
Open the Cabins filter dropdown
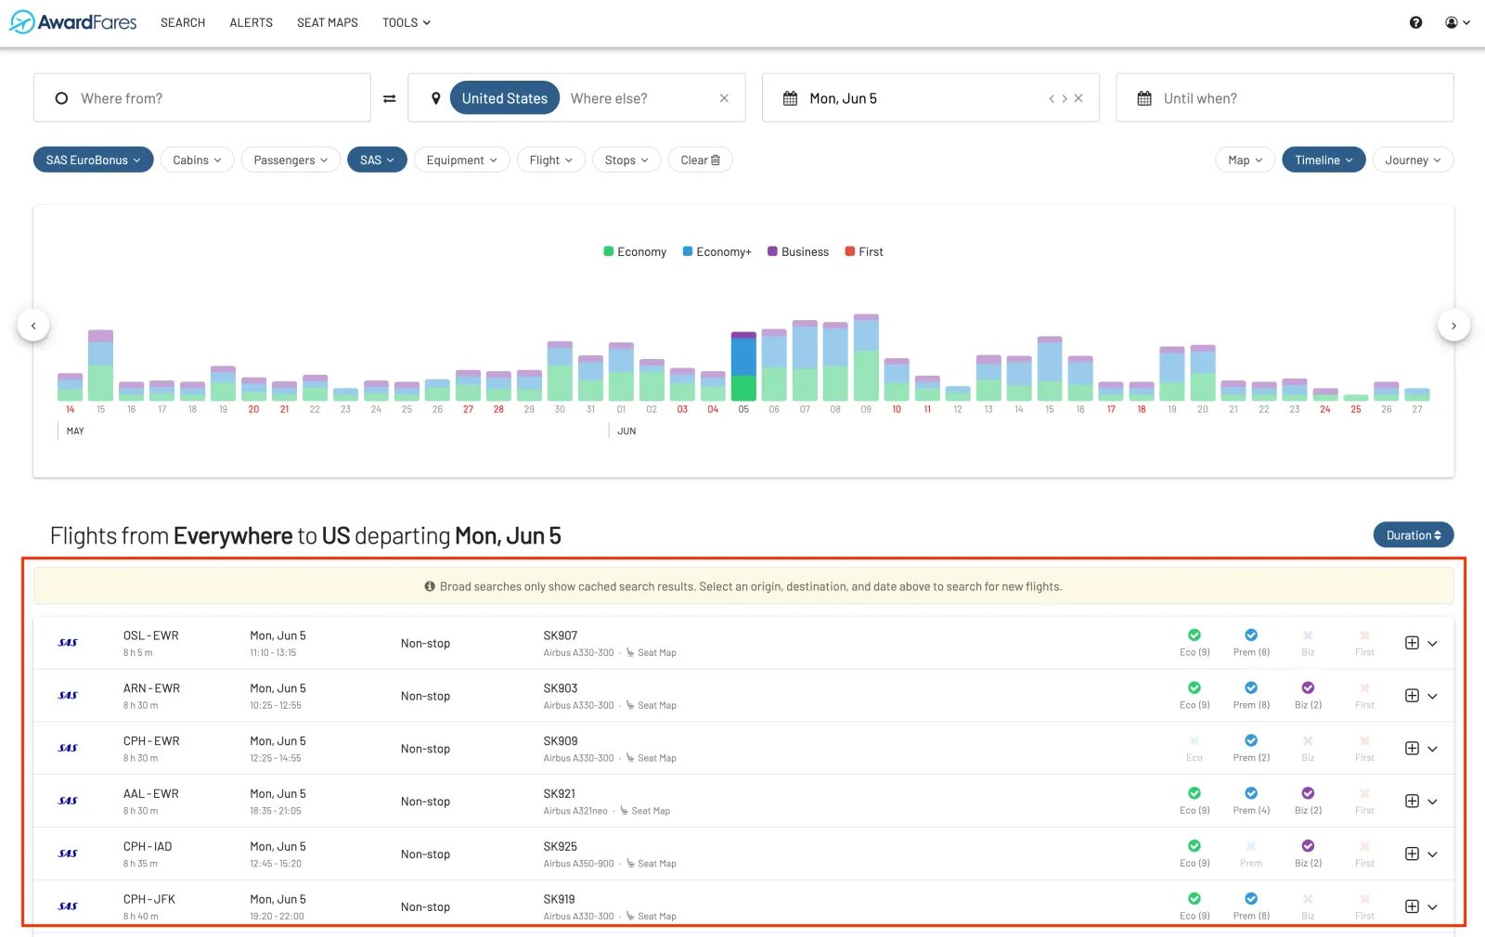click(197, 160)
